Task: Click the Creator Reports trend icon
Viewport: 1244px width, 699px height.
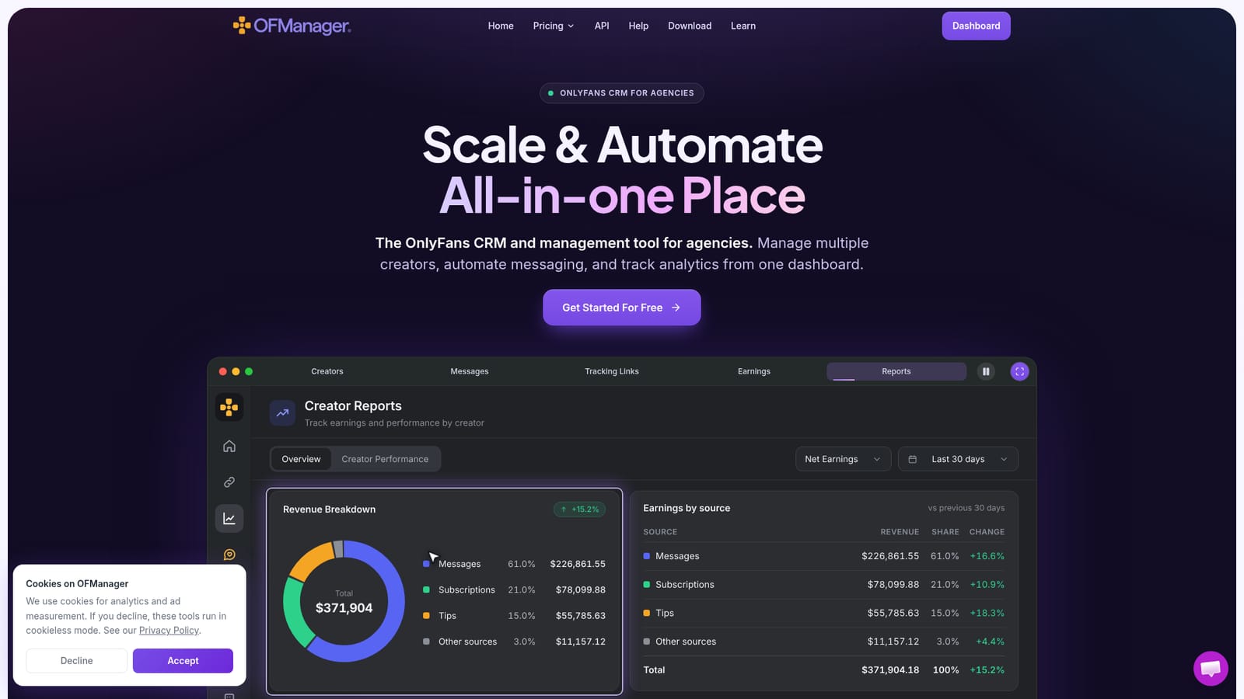Action: point(282,413)
